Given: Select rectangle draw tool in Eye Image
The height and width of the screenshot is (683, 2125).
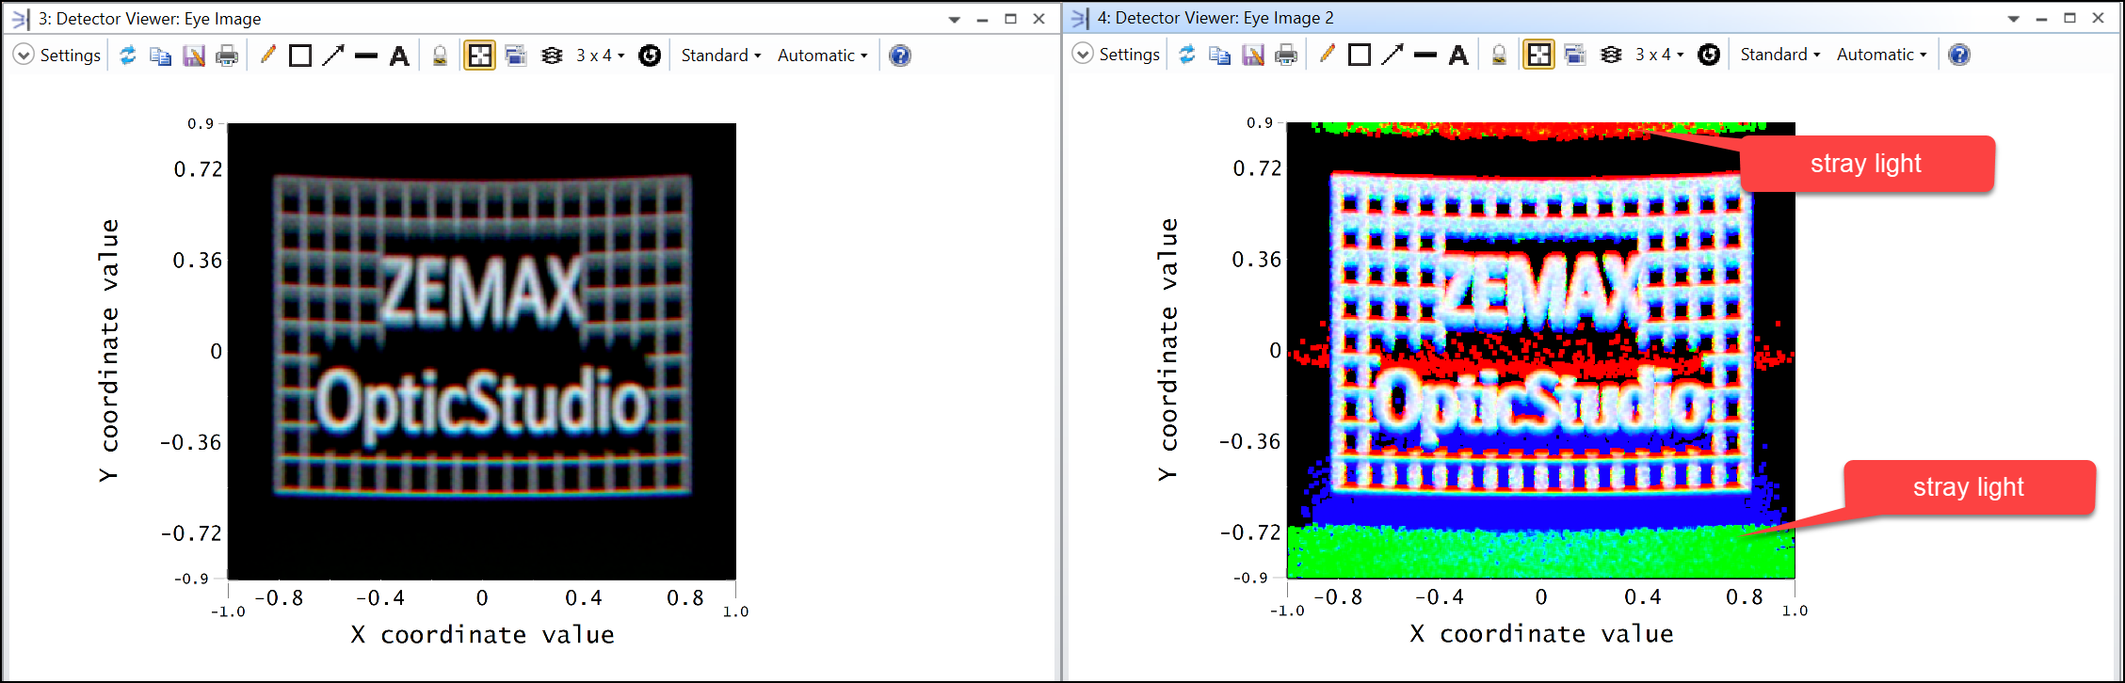Looking at the screenshot, I should point(300,56).
